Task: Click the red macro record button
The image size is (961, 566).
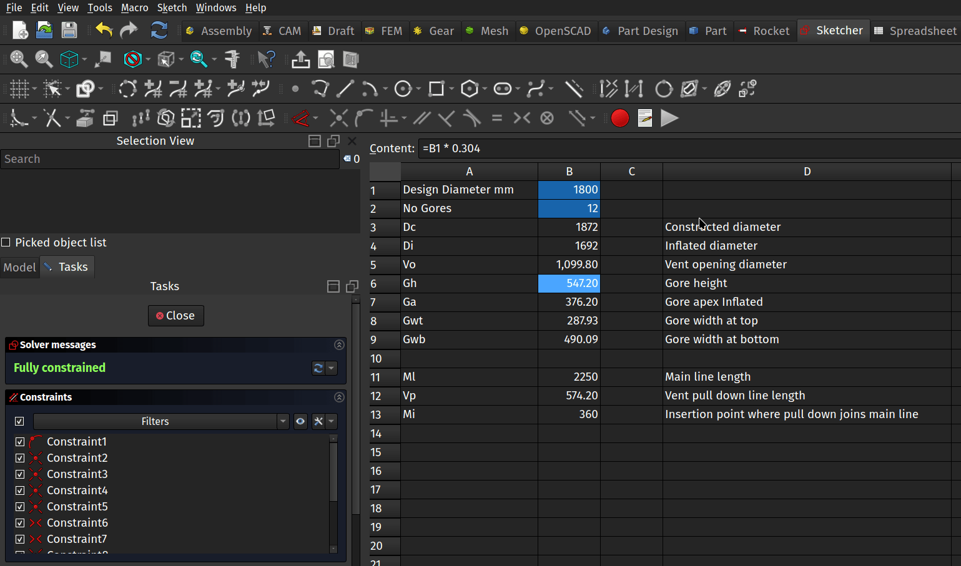Action: [x=619, y=118]
